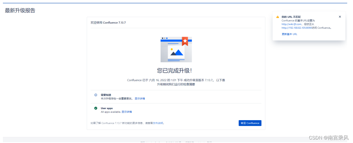Select the 需要知道 label
The height and width of the screenshot is (143, 353).
[106, 95]
